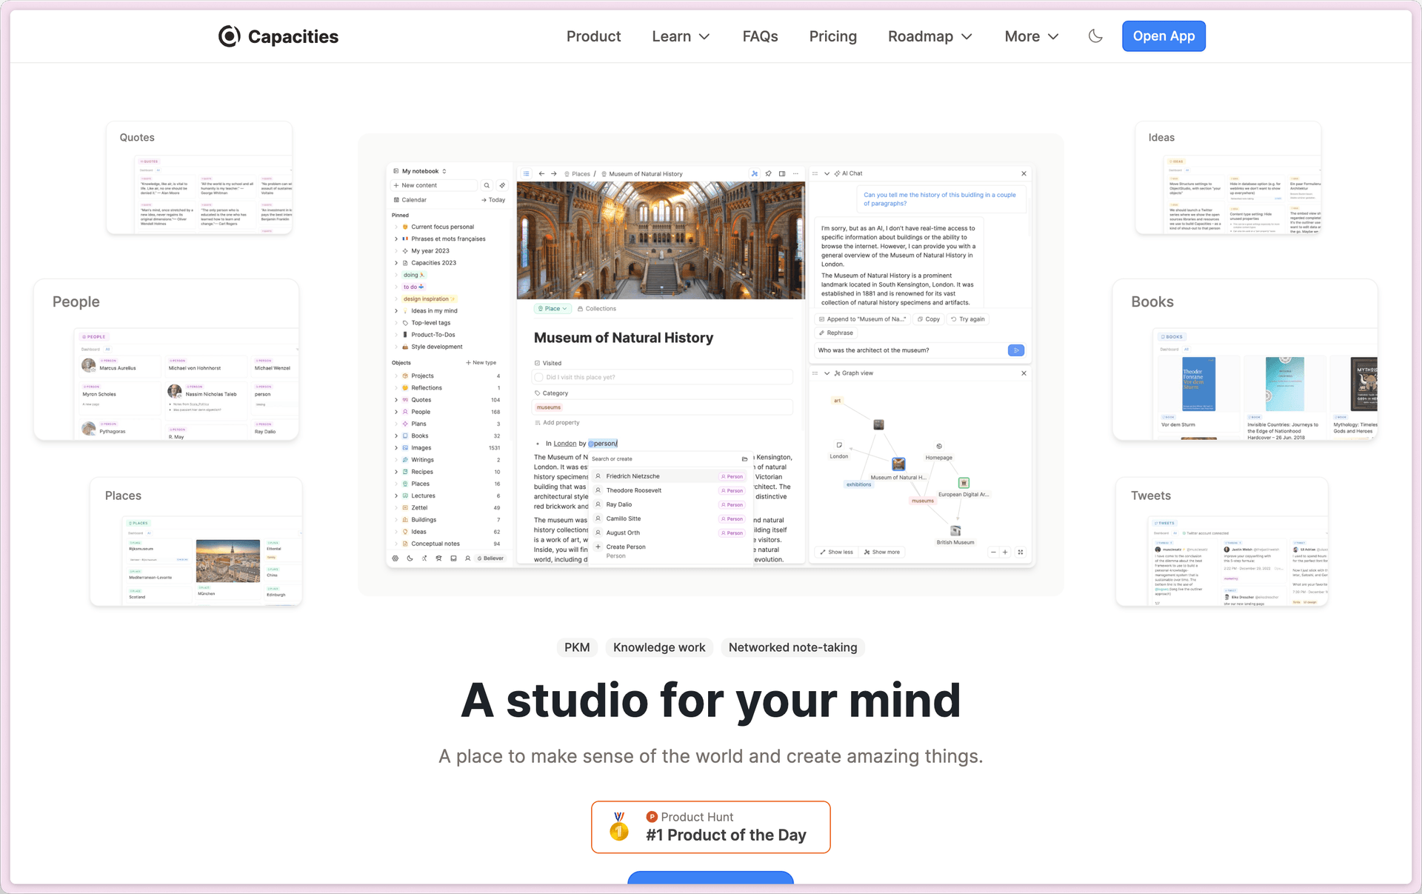Toggle dark mode with the moon icon
The width and height of the screenshot is (1422, 894).
[x=1095, y=36]
